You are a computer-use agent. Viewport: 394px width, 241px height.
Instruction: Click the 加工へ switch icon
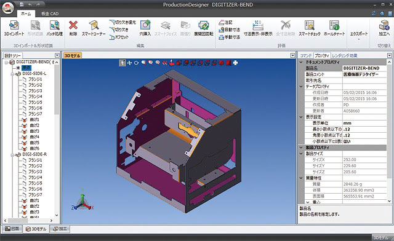(384, 28)
